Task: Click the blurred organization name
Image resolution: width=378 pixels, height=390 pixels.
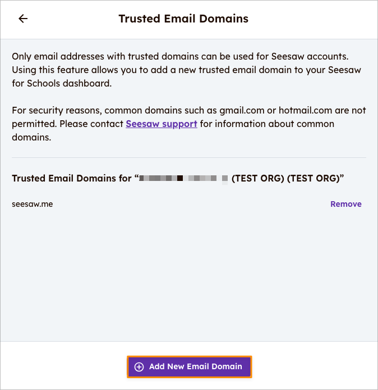Action: (183, 179)
